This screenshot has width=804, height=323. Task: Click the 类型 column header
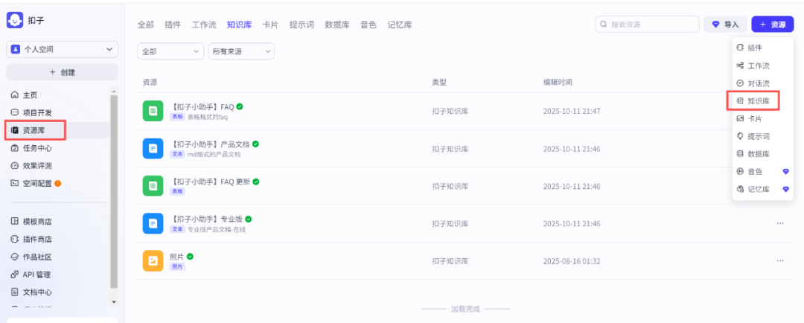[x=439, y=82]
